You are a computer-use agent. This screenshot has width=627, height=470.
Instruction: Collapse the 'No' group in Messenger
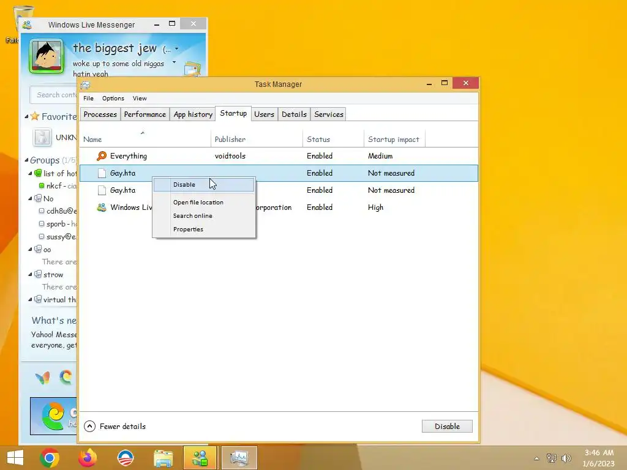31,199
